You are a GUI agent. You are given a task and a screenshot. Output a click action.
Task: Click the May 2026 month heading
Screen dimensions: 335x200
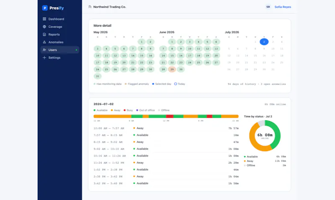(100, 32)
